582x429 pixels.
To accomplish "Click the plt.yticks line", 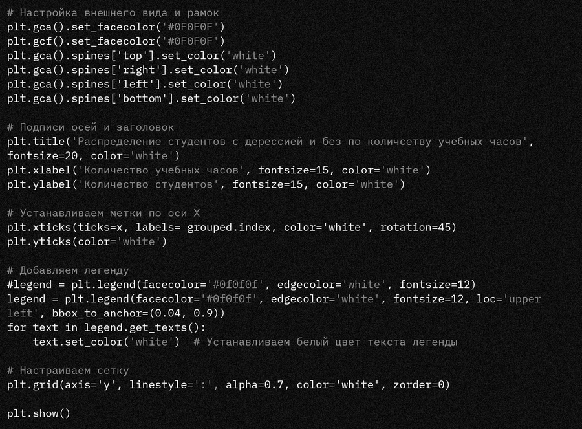I will [x=87, y=241].
